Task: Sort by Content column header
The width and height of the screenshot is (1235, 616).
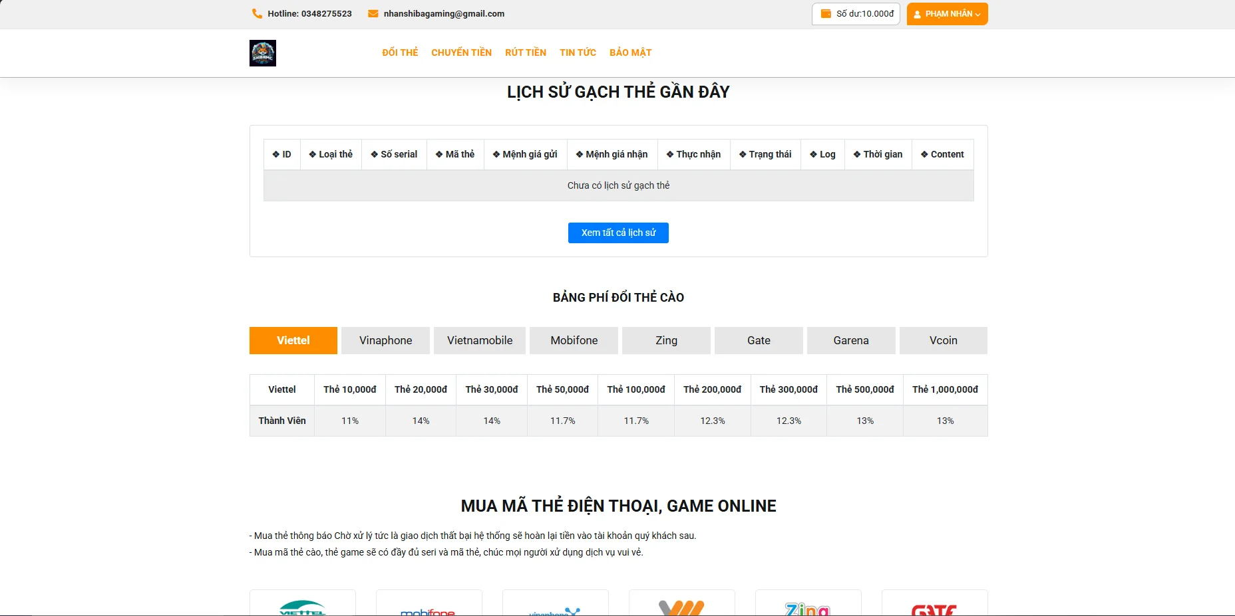Action: click(943, 154)
